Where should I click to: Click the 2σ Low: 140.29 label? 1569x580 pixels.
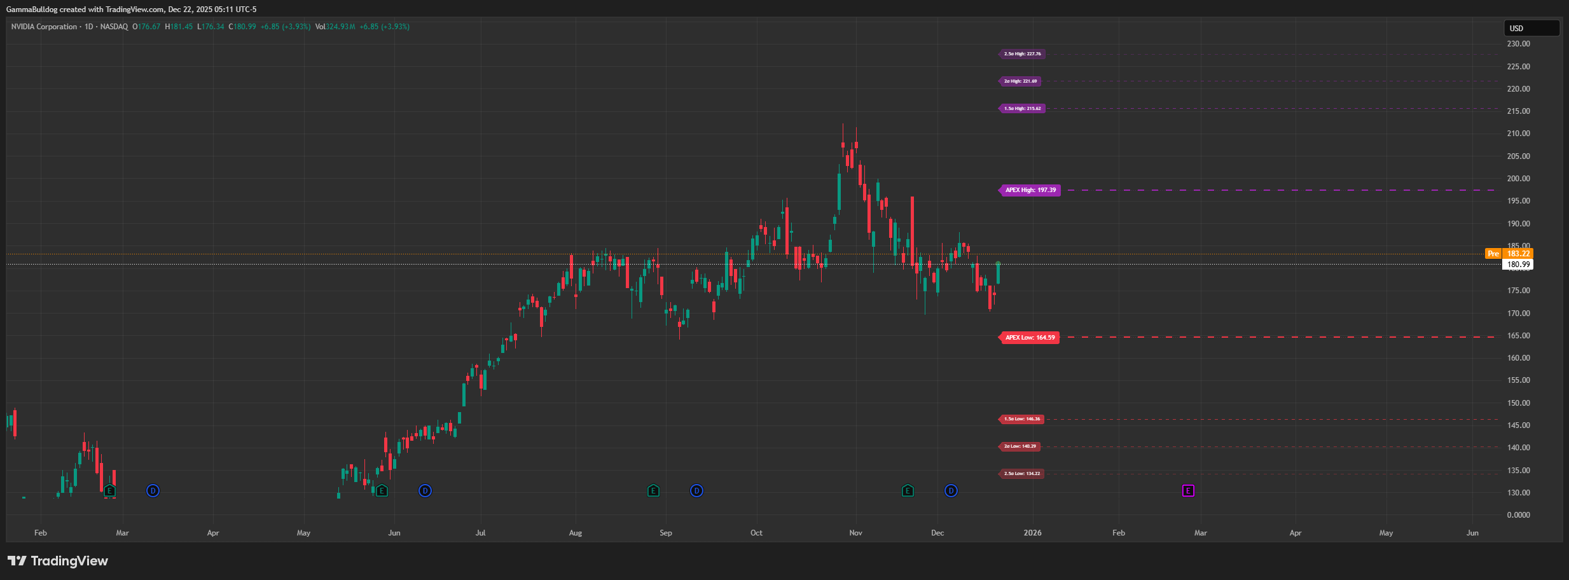click(1020, 446)
